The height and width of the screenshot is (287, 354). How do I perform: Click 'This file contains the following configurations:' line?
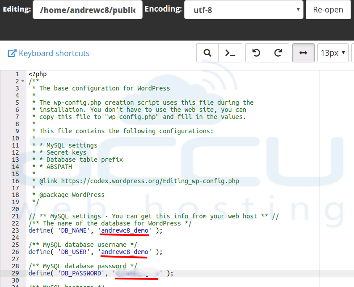[126, 131]
